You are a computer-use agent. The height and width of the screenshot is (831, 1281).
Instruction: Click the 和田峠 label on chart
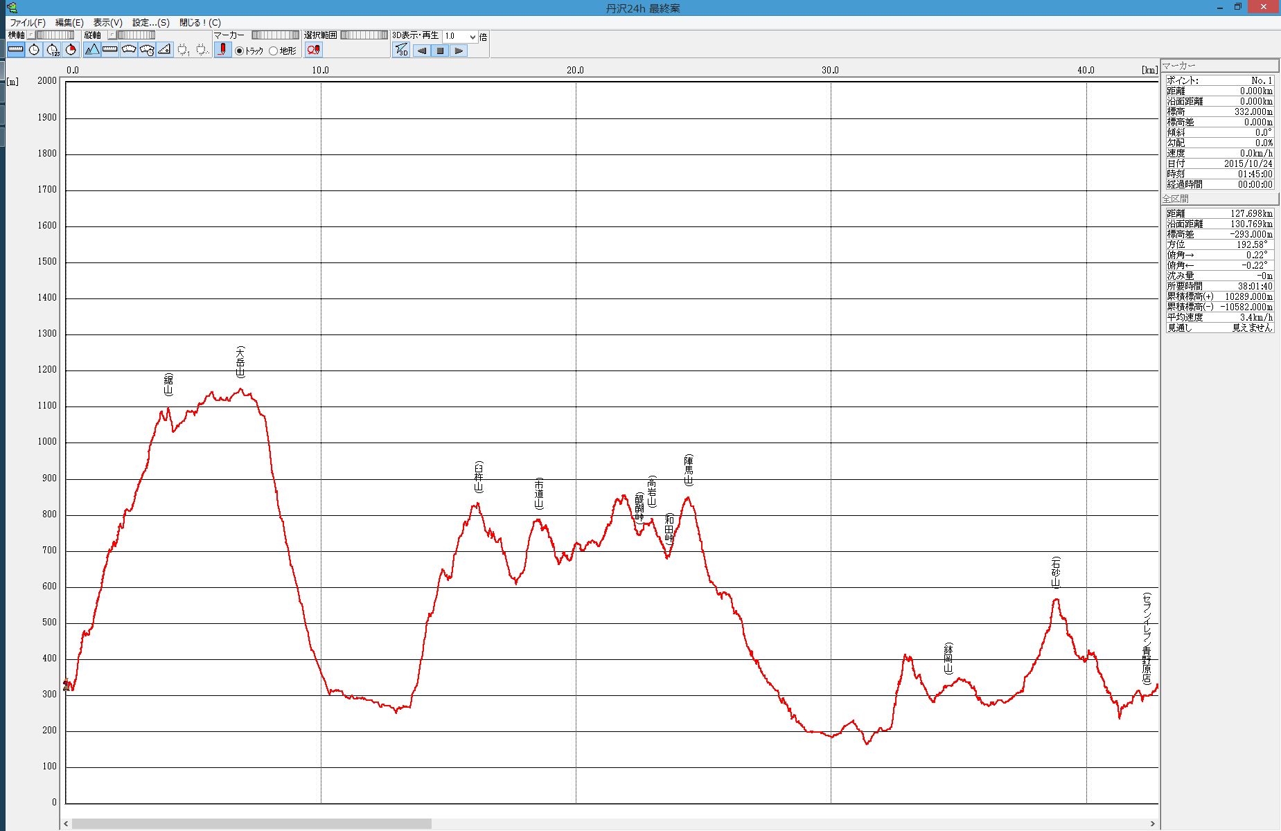click(x=669, y=528)
